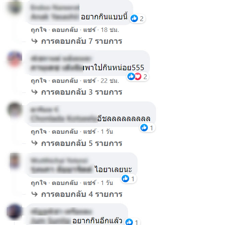The height and width of the screenshot is (225, 230).
Task: Click the like icon on อยากกินอีกแล้ว comment
Action: point(129,222)
